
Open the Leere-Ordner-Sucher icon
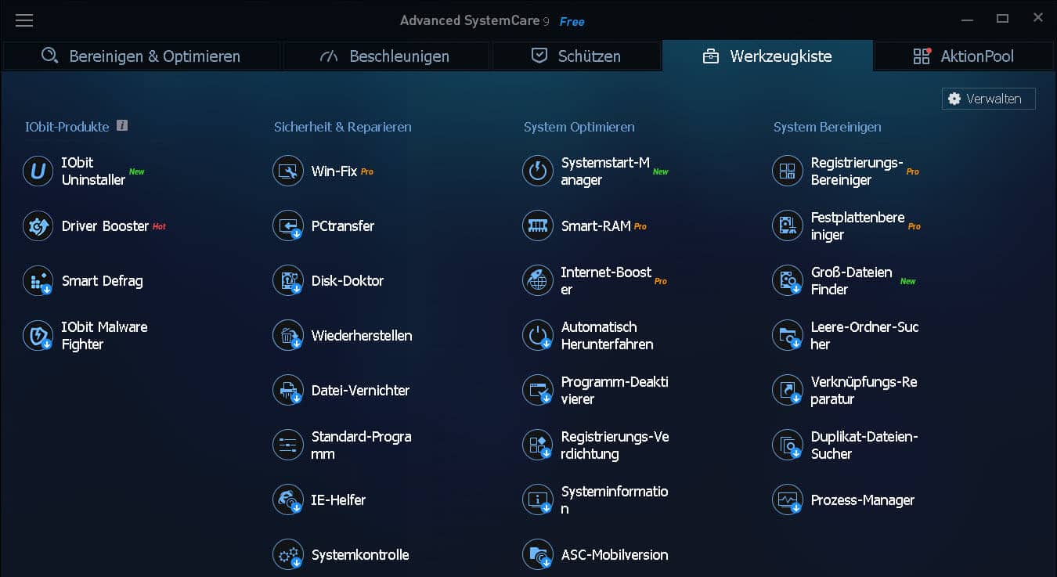tap(787, 335)
